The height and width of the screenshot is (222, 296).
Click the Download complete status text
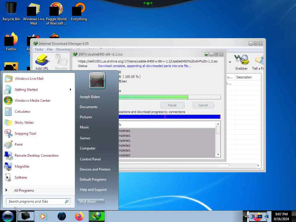(145, 66)
